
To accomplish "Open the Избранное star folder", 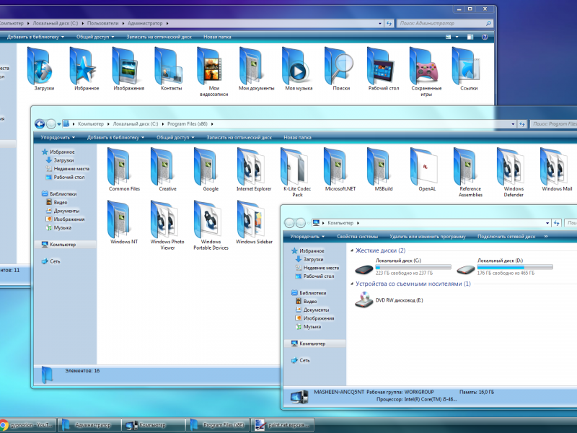I will [85, 69].
